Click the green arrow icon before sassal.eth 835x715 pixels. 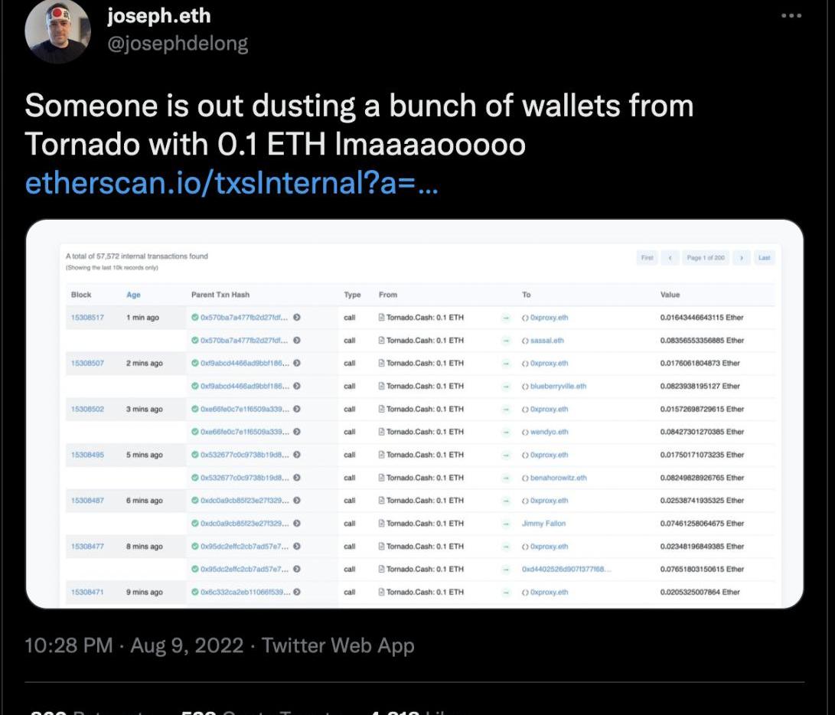[x=506, y=340]
